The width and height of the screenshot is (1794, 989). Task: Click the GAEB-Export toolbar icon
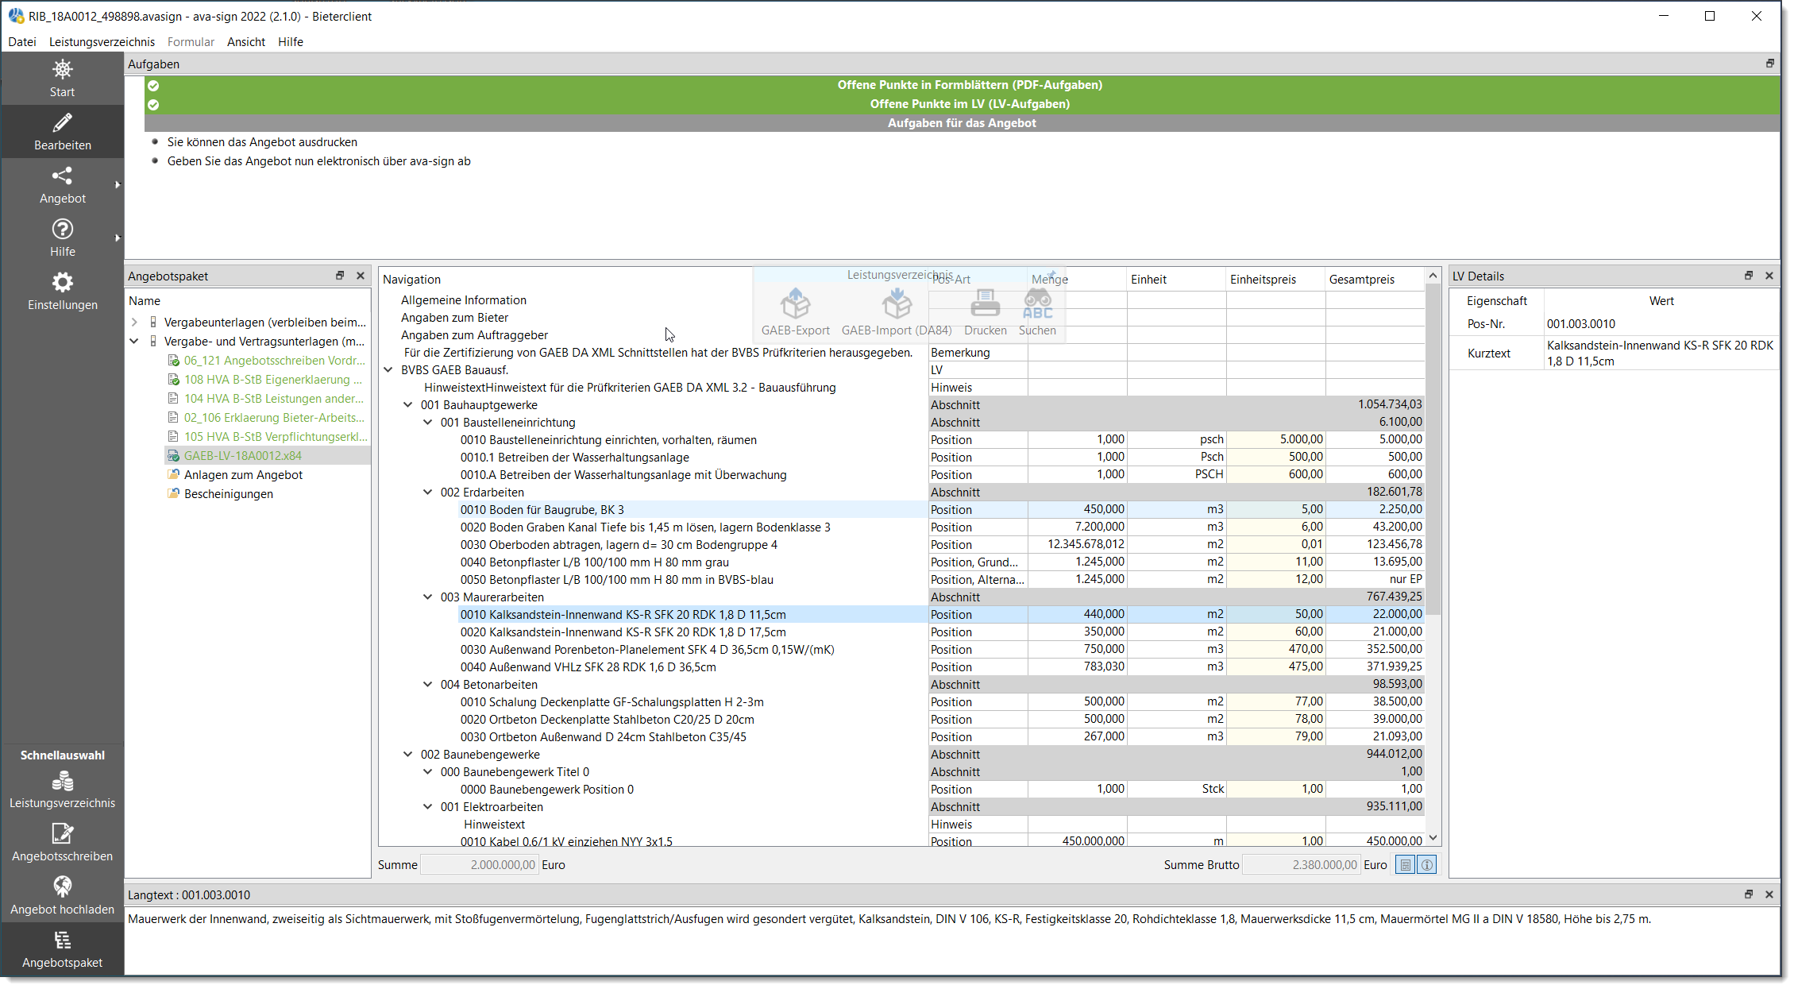coord(795,303)
